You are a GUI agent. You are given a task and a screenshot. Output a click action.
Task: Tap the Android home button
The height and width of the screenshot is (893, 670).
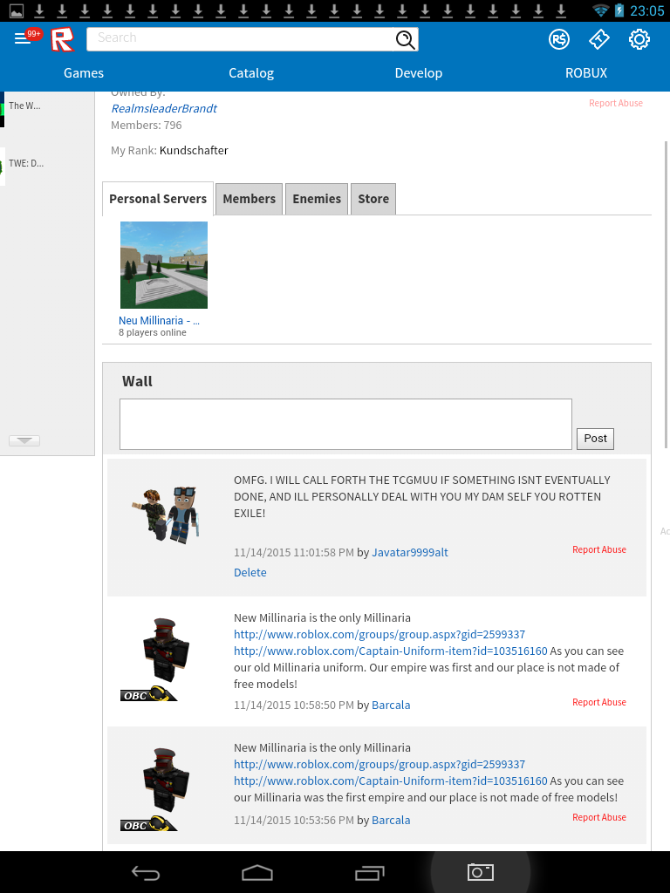coord(257,872)
